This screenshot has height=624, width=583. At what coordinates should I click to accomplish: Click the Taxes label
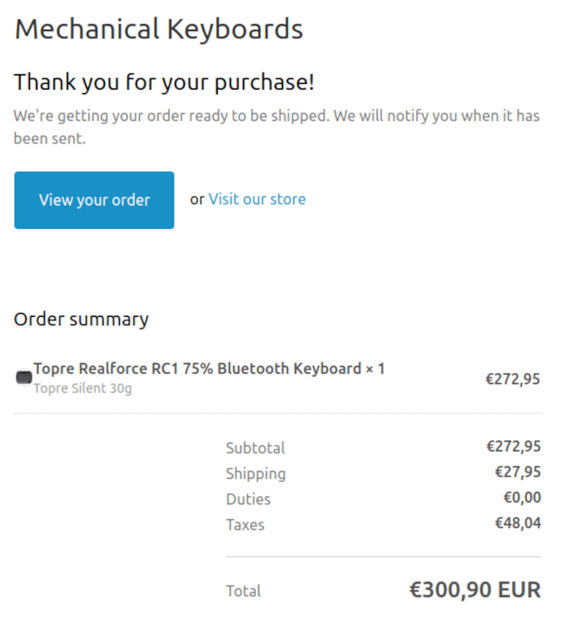click(x=245, y=524)
